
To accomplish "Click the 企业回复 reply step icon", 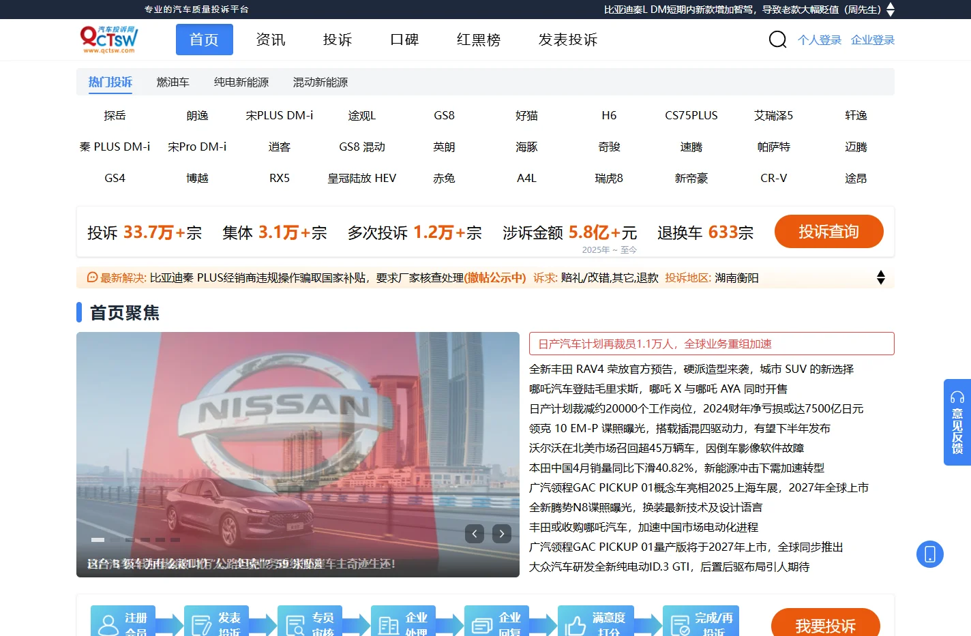I will [x=482, y=625].
